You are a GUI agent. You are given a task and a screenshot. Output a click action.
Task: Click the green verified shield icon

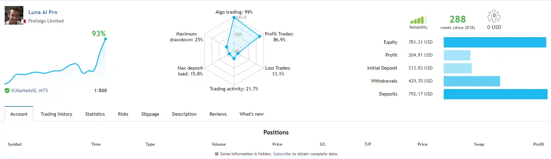7,90
